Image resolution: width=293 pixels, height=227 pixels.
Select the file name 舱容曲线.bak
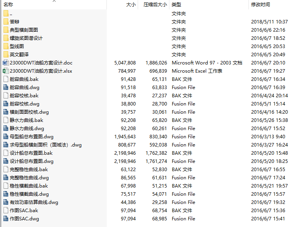pyautogui.click(x=24, y=79)
